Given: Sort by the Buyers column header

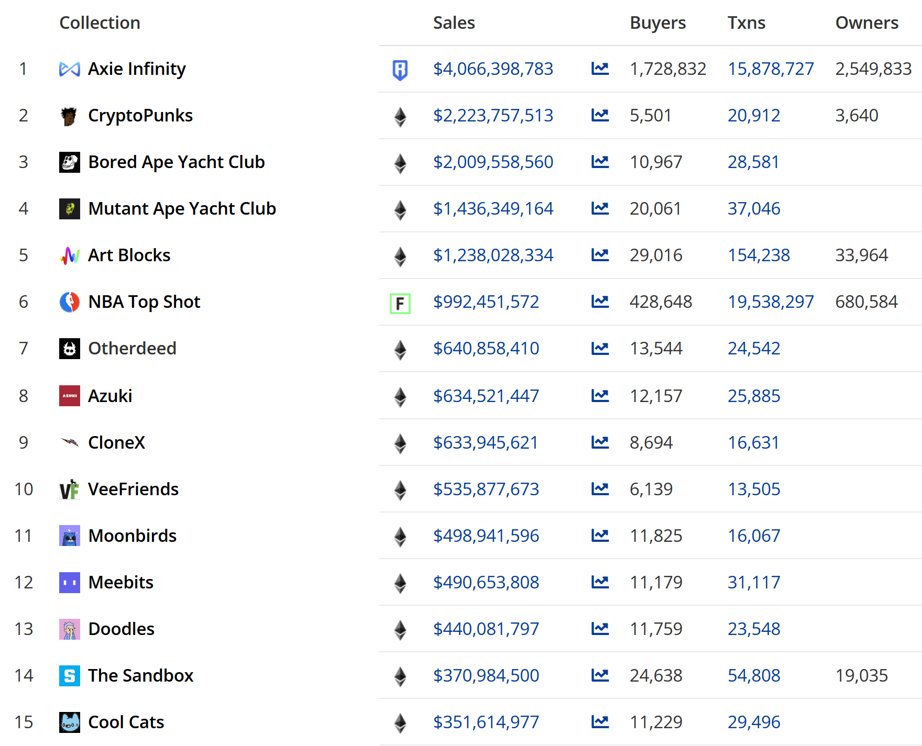Looking at the screenshot, I should [x=657, y=23].
